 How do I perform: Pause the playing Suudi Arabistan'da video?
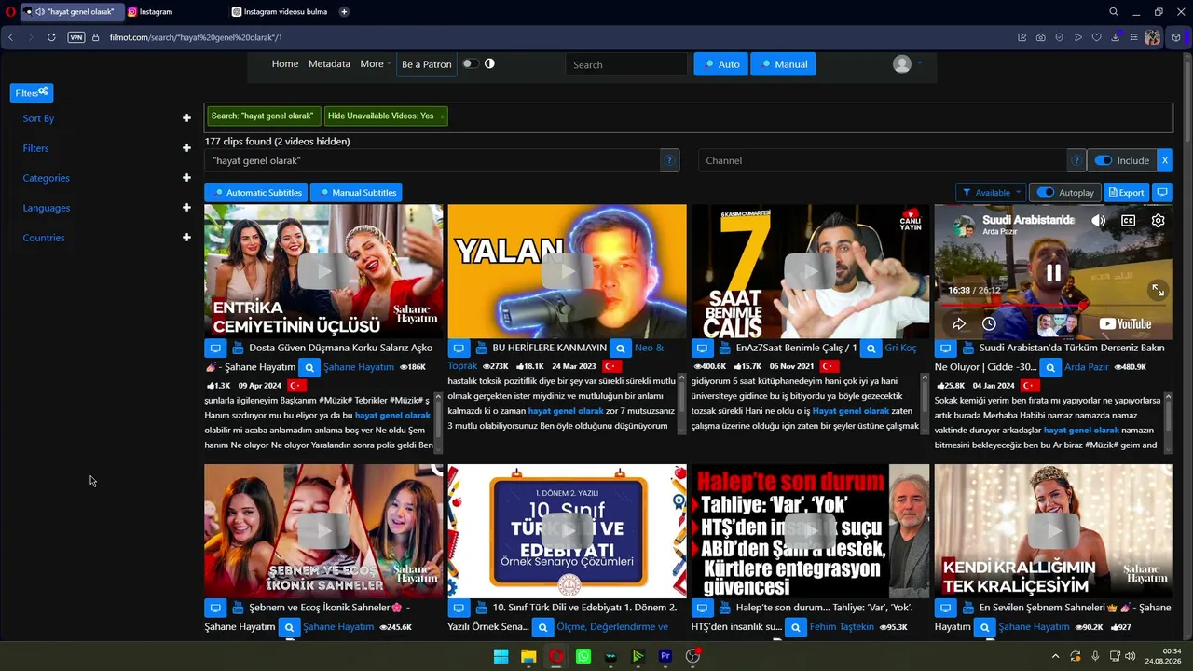[x=1053, y=273]
